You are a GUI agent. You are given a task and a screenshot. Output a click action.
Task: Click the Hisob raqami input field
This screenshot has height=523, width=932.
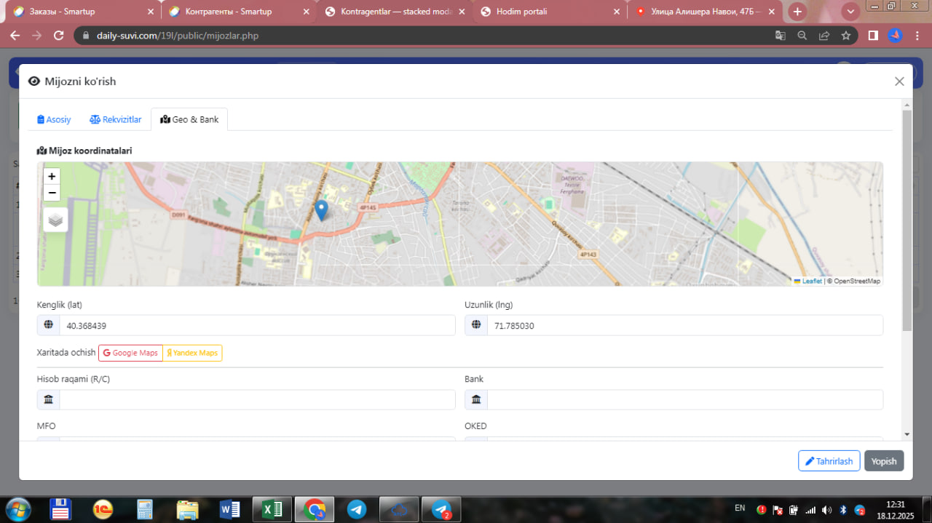256,399
